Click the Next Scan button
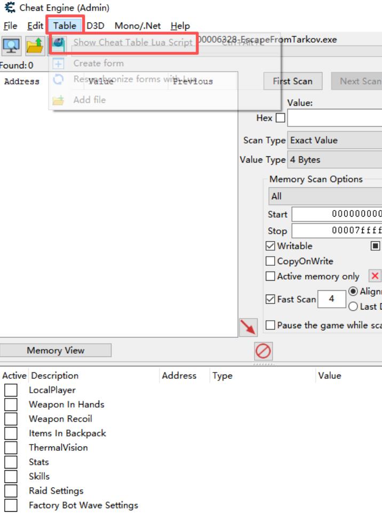 [x=358, y=81]
